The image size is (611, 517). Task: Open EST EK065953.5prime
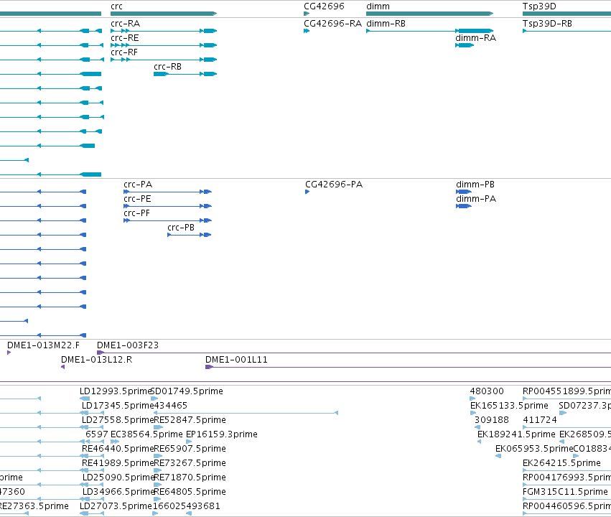(x=534, y=449)
